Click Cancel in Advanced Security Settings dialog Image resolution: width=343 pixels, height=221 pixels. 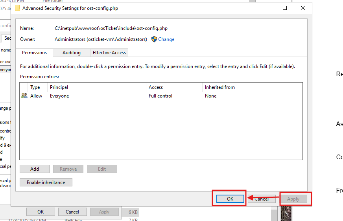tap(262, 199)
